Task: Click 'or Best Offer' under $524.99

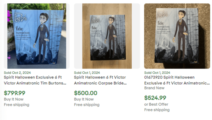Action: pos(156,104)
